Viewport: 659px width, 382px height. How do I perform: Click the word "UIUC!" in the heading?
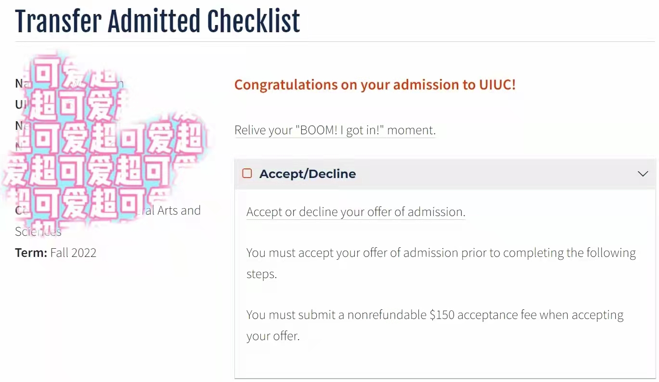tap(497, 85)
